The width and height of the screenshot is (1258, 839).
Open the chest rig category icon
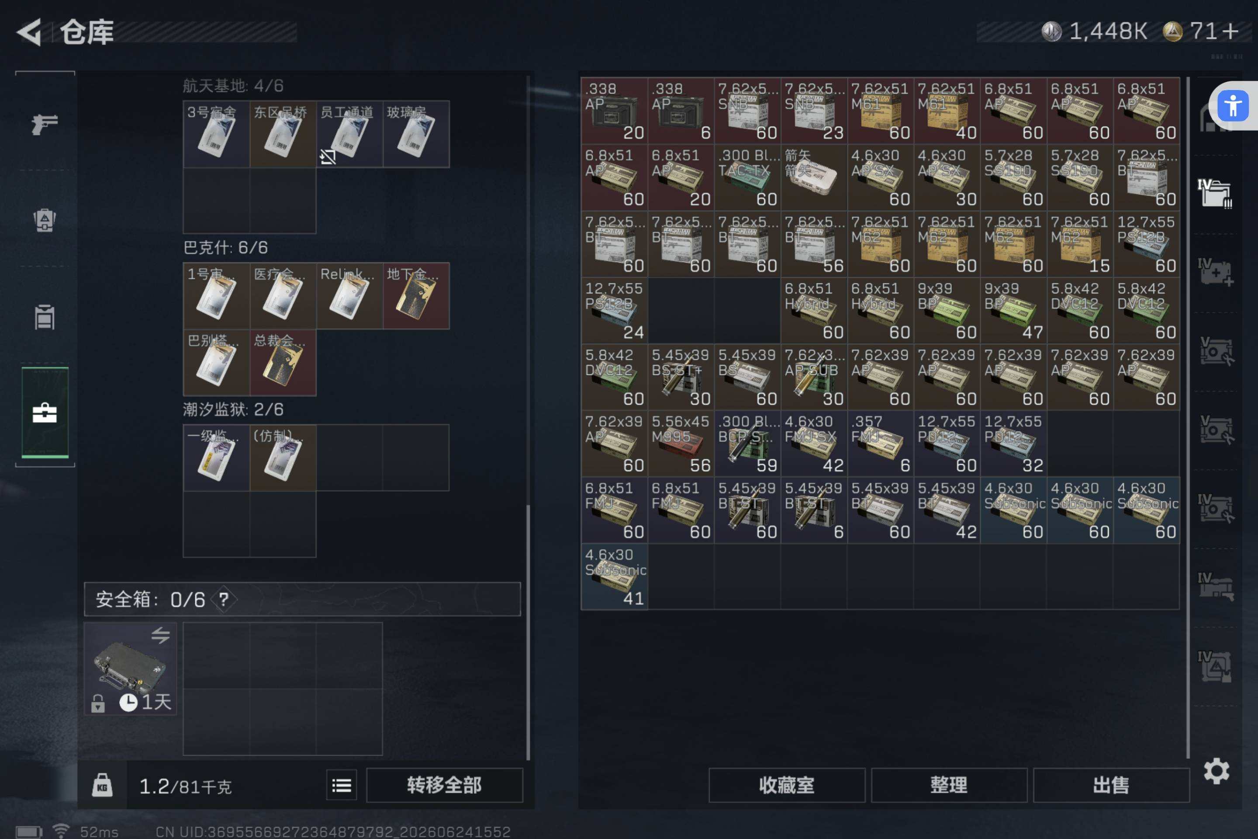point(45,317)
